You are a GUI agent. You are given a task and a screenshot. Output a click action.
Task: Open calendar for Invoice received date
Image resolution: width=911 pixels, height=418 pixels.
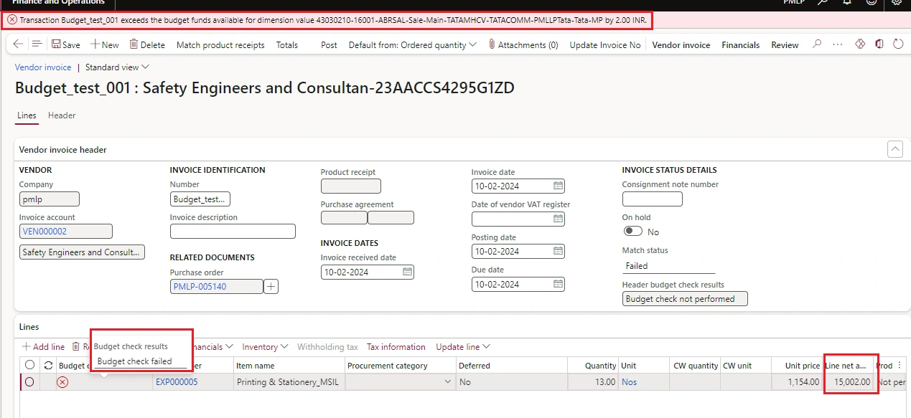click(x=407, y=272)
